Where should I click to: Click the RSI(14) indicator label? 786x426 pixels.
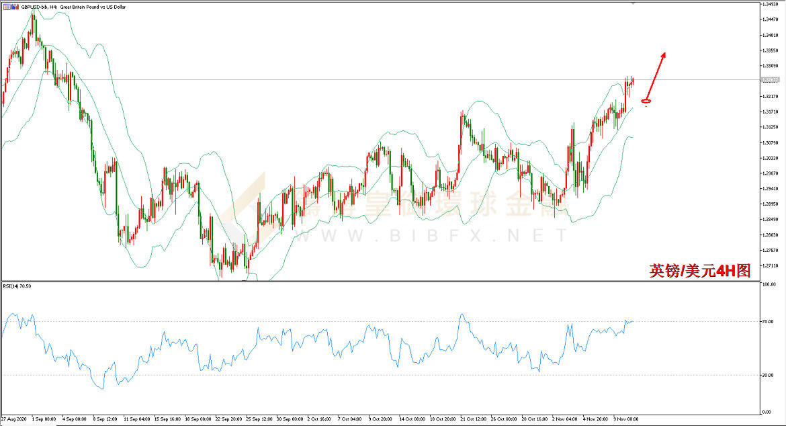(17, 286)
